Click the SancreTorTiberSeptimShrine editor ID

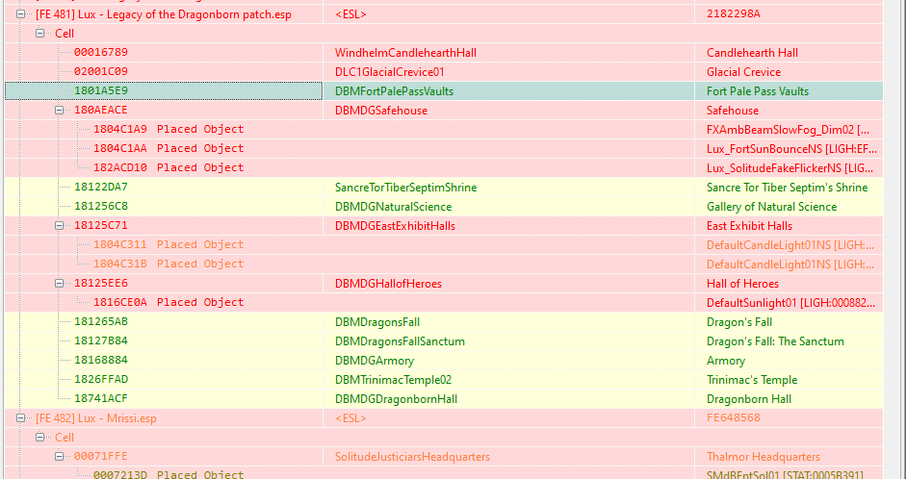pyautogui.click(x=405, y=187)
